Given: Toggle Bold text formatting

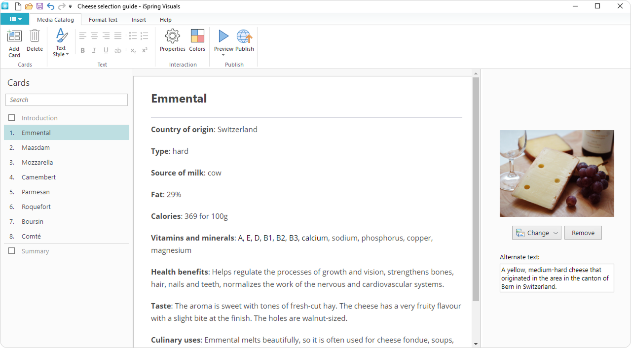Looking at the screenshot, I should [82, 50].
